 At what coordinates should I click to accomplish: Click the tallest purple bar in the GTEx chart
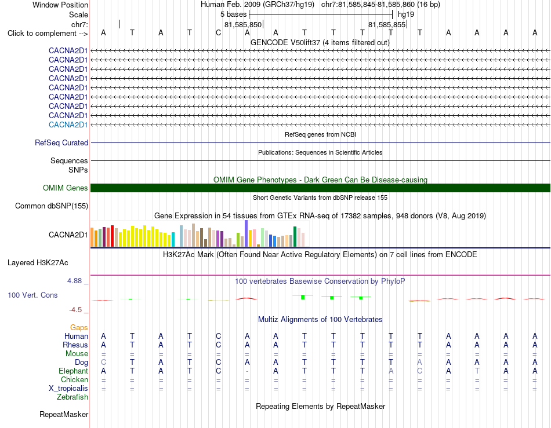tap(246, 233)
